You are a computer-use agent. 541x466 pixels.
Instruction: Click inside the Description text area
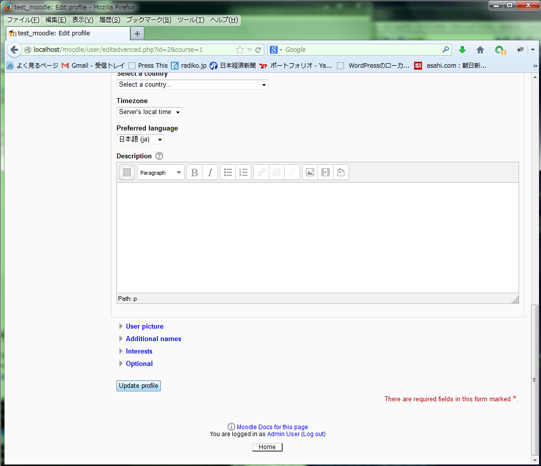point(318,237)
